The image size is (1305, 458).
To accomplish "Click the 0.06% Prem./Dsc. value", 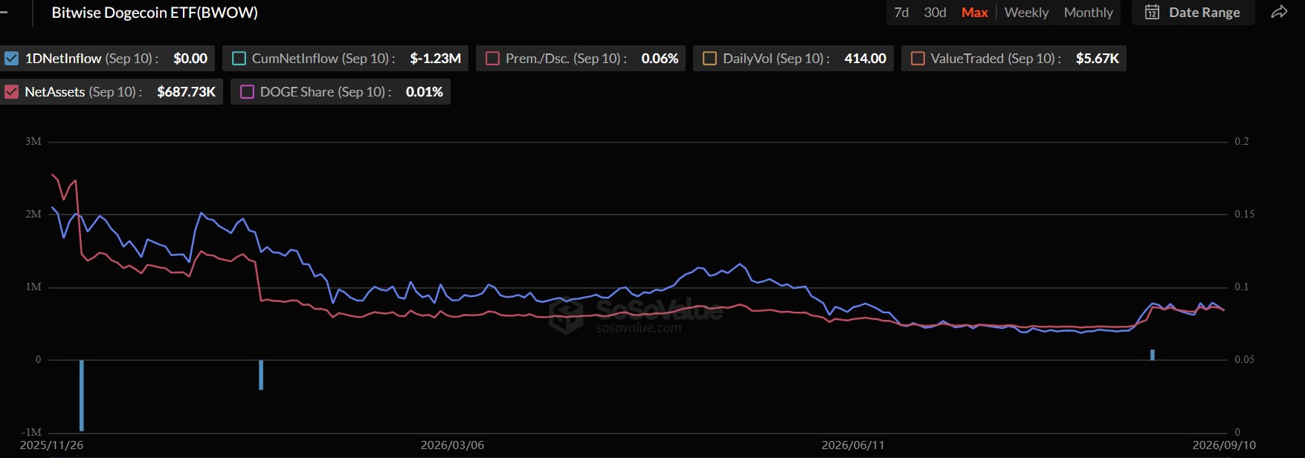I will [660, 58].
